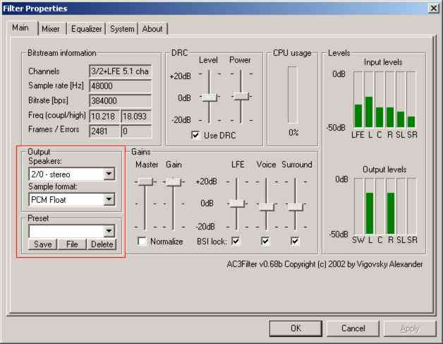The height and width of the screenshot is (344, 443).
Task: Uncheck the Surround BSI lock checkbox
Action: [x=296, y=241]
